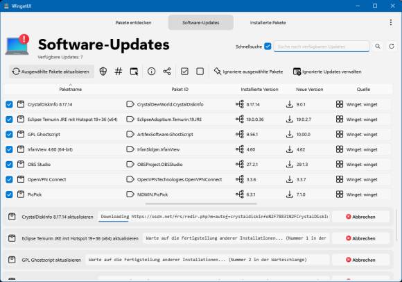Click new version 7.1.0 cell

click(301, 194)
